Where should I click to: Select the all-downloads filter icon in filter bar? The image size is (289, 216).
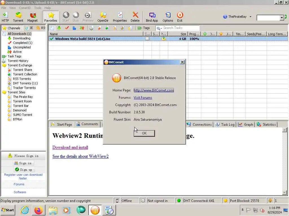(x=52, y=28)
